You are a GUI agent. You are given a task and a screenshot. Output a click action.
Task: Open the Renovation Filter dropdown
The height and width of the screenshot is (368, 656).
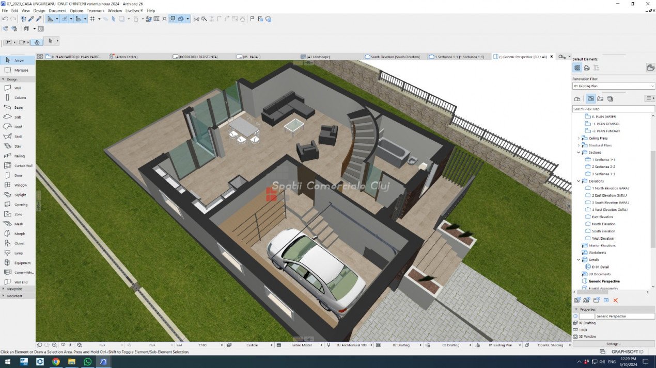click(614, 86)
